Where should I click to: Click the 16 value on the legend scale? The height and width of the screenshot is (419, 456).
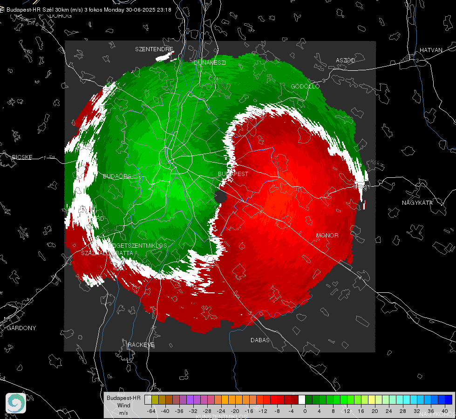pos(361,411)
